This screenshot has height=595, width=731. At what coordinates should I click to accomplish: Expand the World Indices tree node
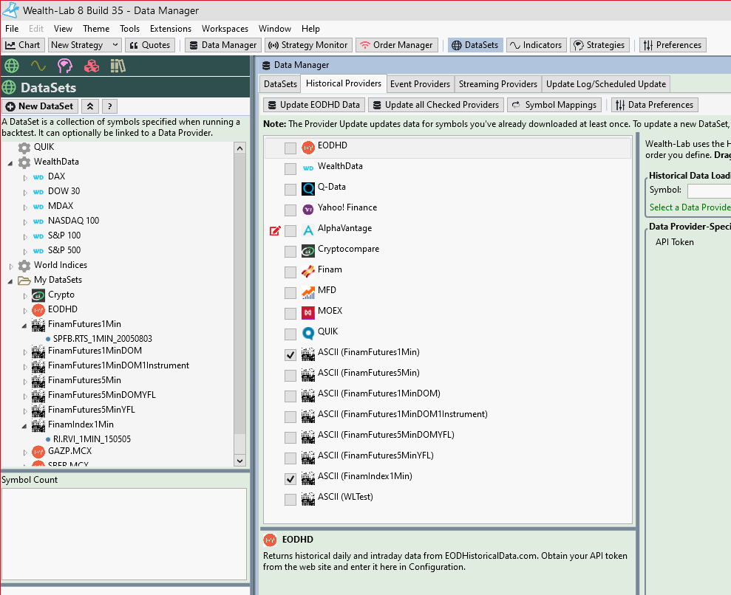[x=11, y=266]
